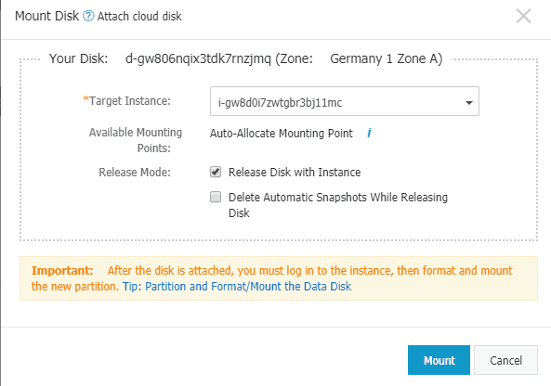The image size is (551, 386).
Task: Click the Release Disk with Instance label text
Action: click(x=295, y=173)
